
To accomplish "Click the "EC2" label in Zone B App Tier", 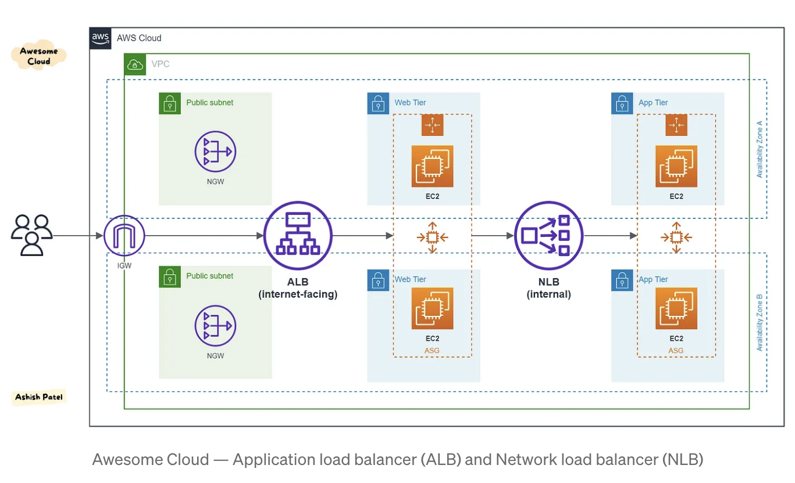I will pos(676,338).
